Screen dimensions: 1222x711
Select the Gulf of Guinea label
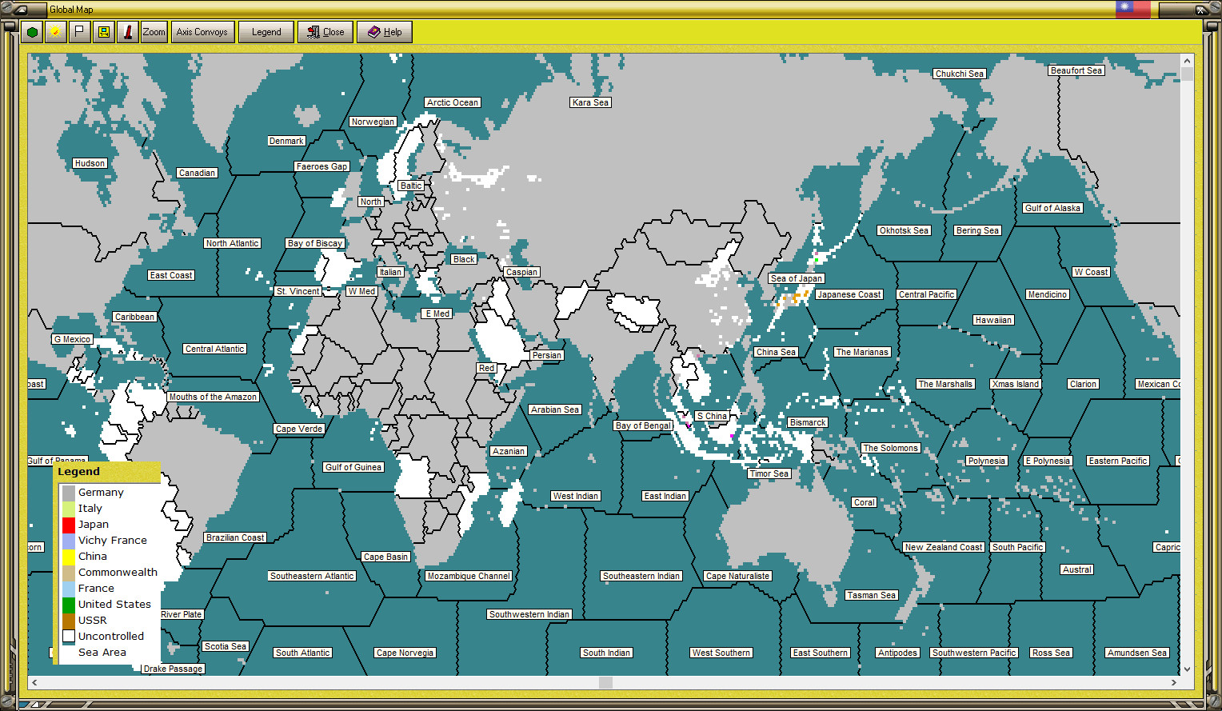coord(353,467)
